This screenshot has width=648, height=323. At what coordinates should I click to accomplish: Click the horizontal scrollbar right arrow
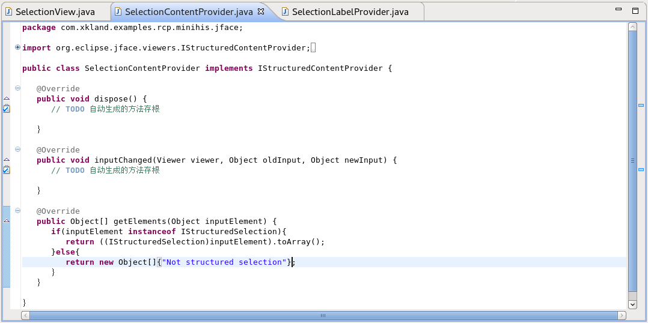point(622,316)
